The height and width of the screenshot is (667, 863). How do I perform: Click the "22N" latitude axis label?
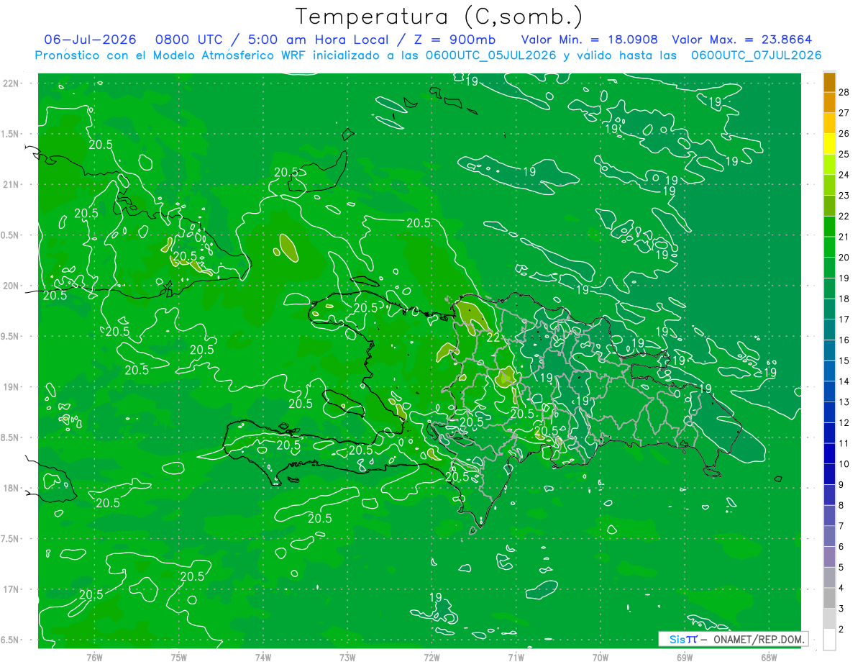click(x=11, y=83)
